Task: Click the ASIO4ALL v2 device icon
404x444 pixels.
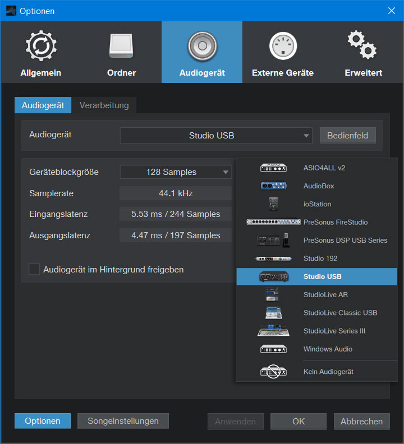Action: click(273, 168)
